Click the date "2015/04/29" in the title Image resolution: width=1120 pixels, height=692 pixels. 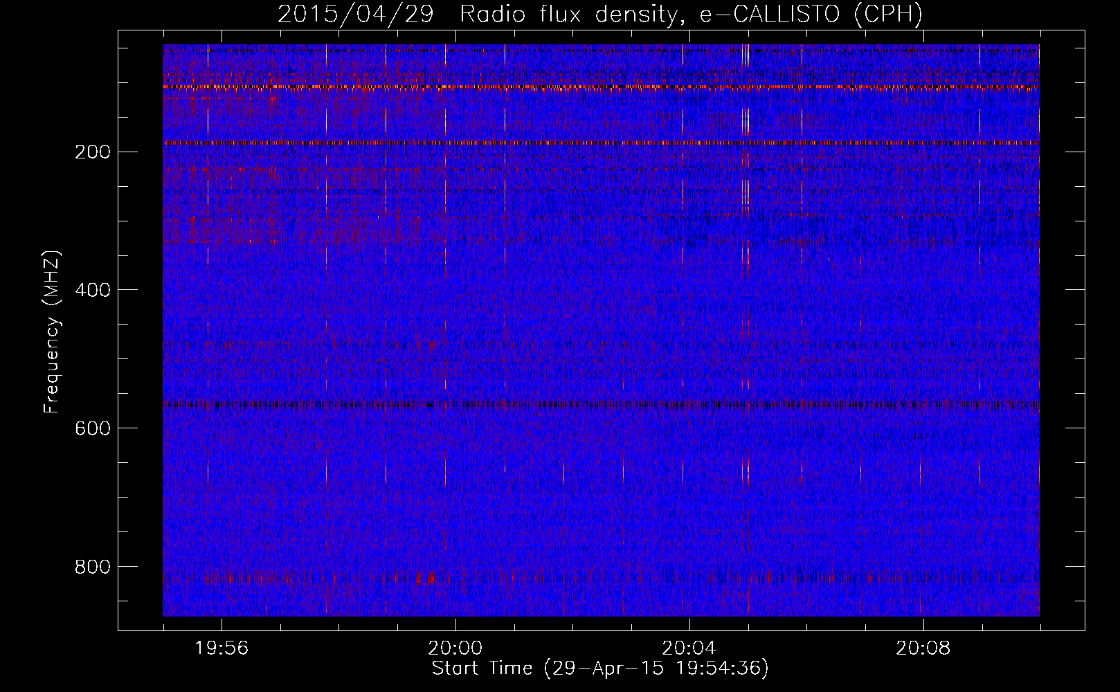[356, 14]
